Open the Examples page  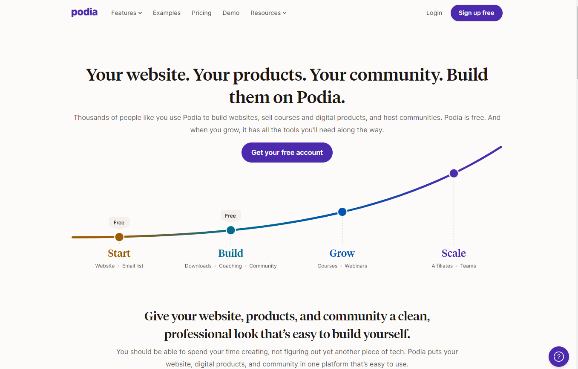167,13
